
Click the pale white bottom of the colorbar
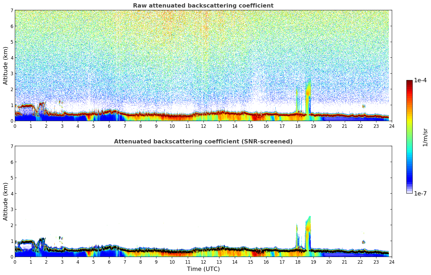coord(409,192)
